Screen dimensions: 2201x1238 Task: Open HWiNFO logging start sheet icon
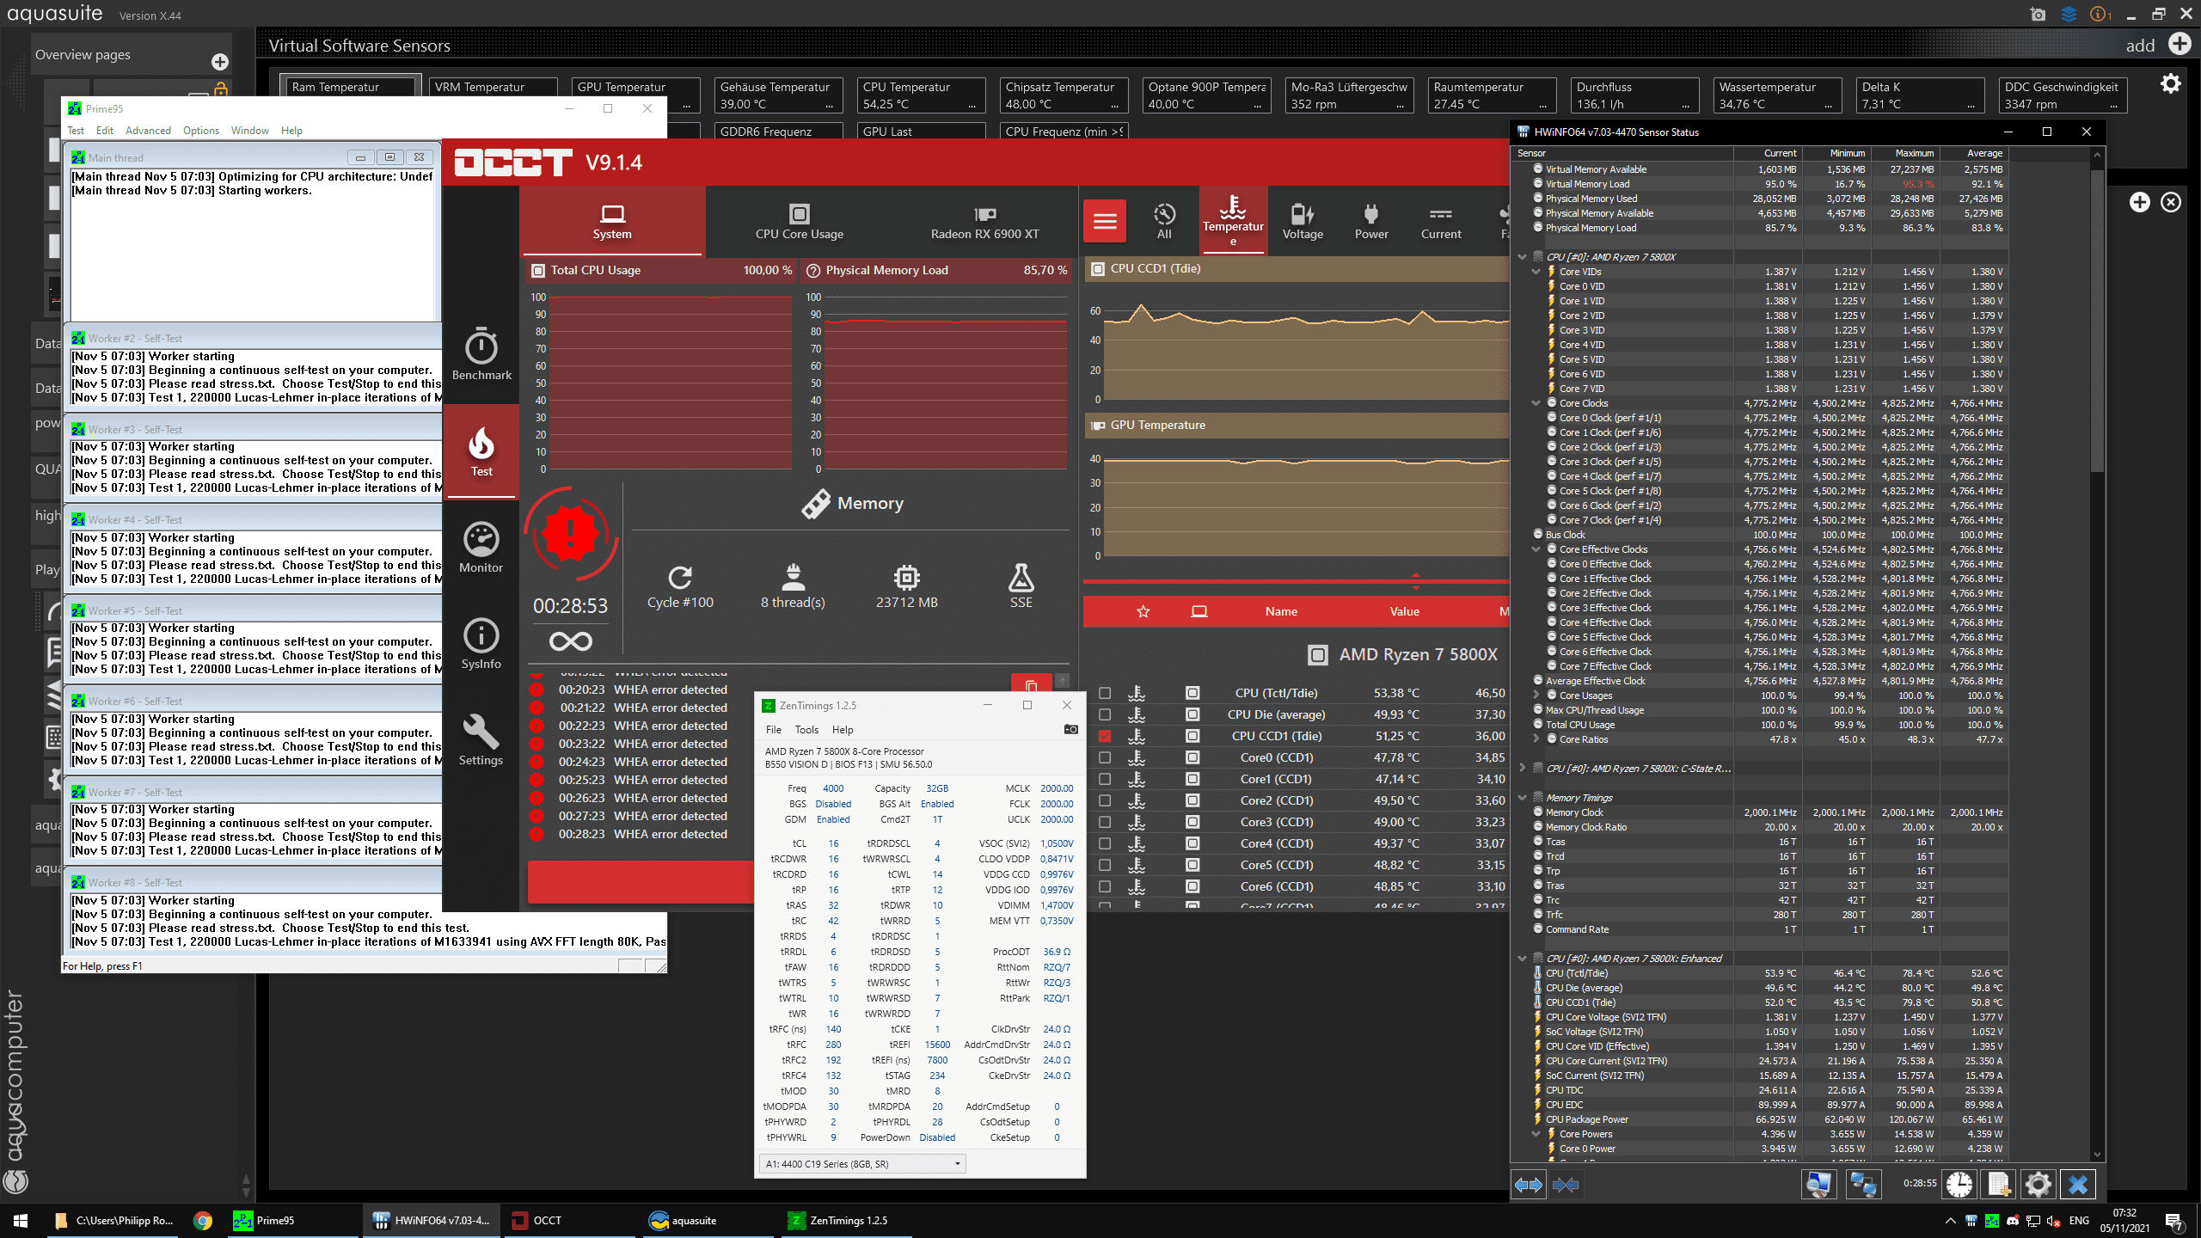pyautogui.click(x=1998, y=1185)
